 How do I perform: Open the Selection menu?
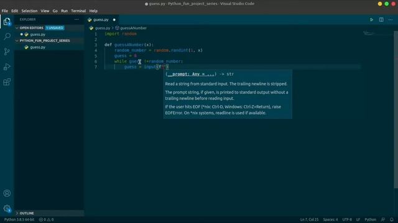pyautogui.click(x=29, y=11)
